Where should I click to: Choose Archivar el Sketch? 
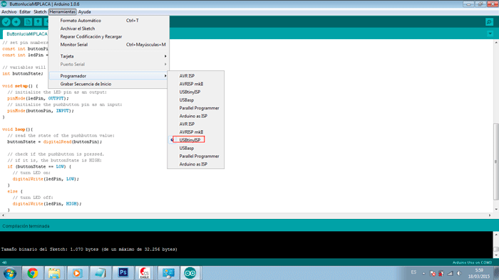coord(108,28)
